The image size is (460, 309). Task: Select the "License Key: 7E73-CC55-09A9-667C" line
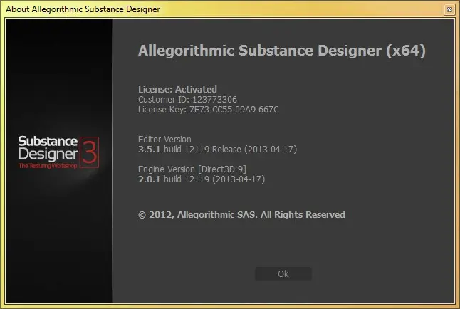209,110
